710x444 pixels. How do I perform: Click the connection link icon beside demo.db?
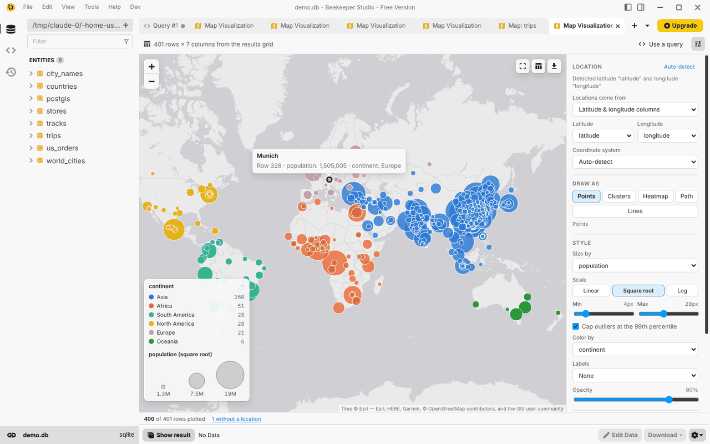(x=12, y=435)
